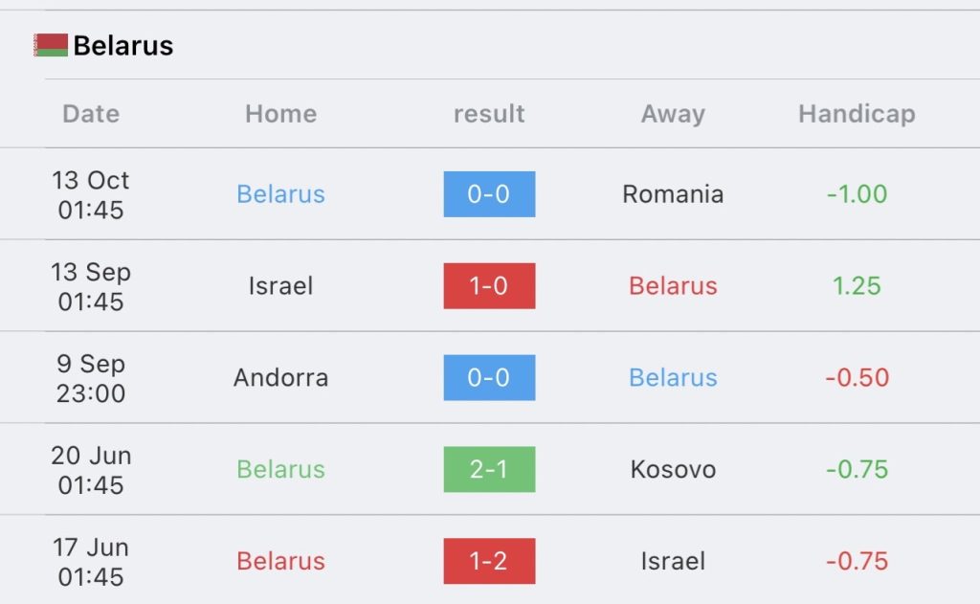Open the 1-0 Israel result badge
Viewport: 980px width, 604px height.
click(489, 286)
